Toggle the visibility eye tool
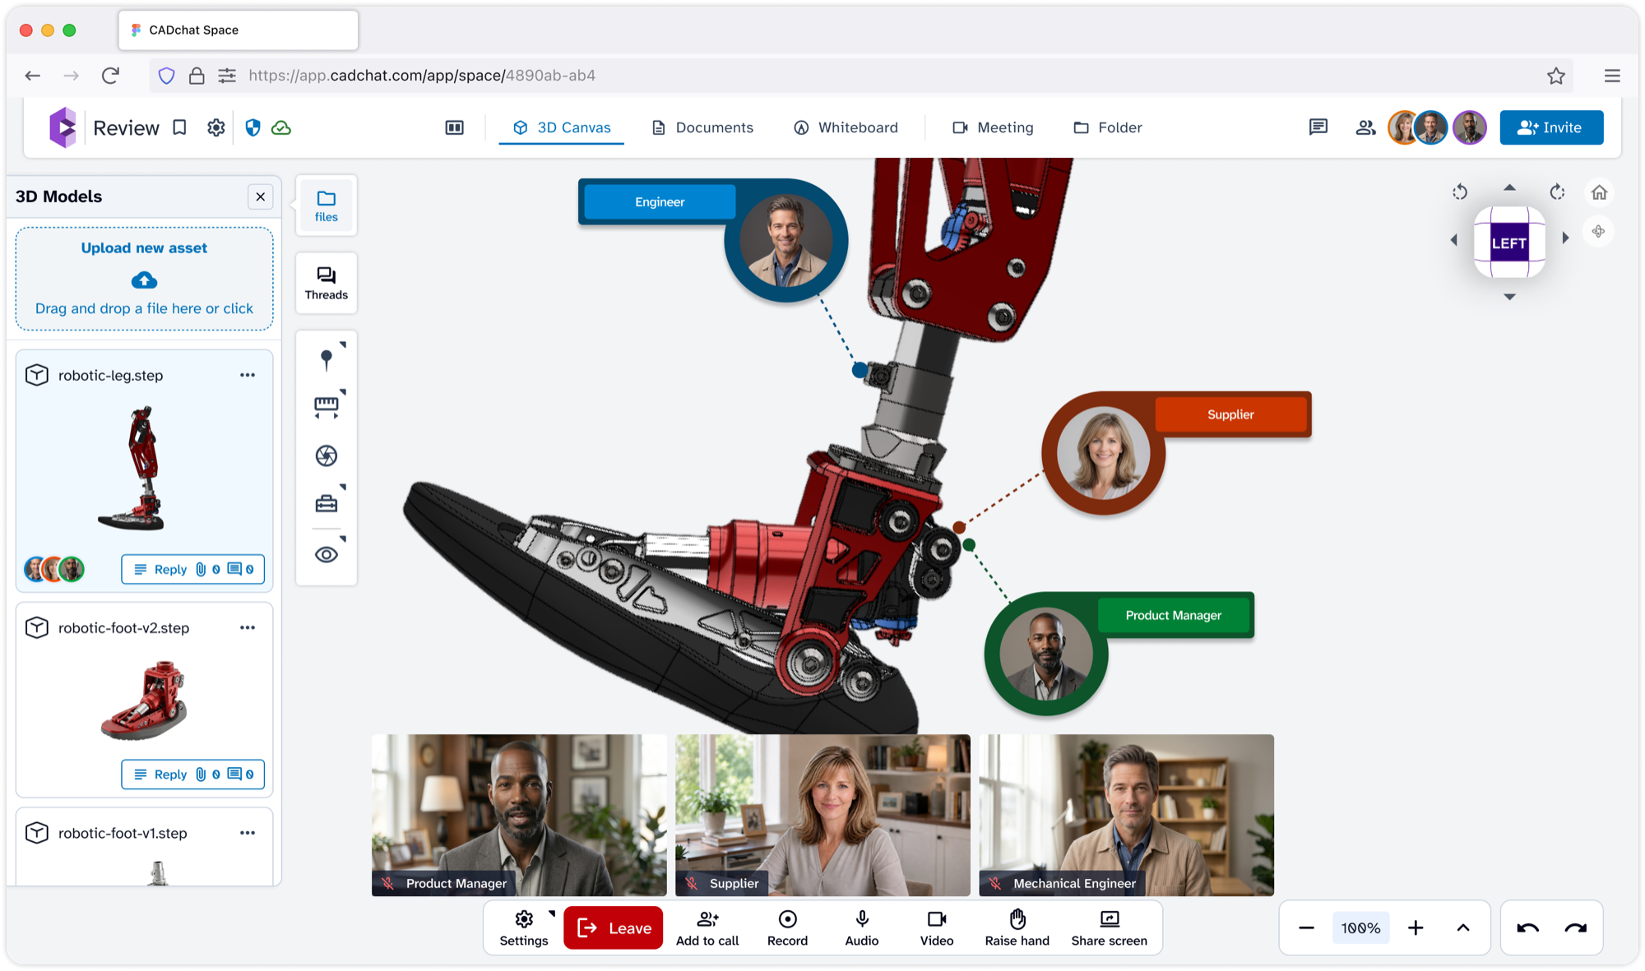 coord(327,554)
